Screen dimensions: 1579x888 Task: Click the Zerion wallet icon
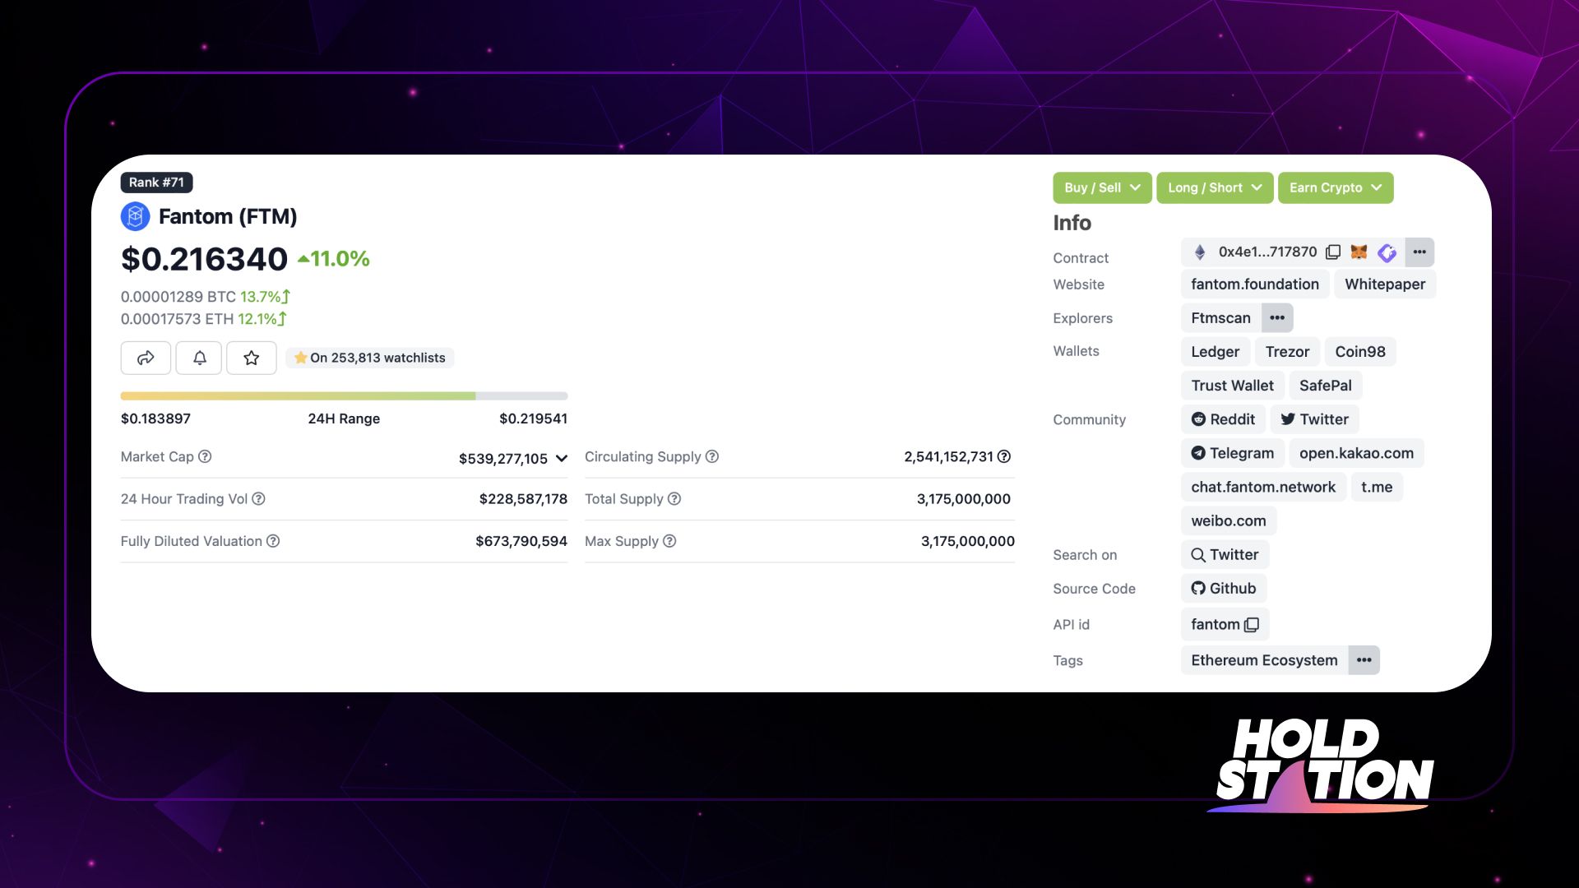tap(1388, 252)
